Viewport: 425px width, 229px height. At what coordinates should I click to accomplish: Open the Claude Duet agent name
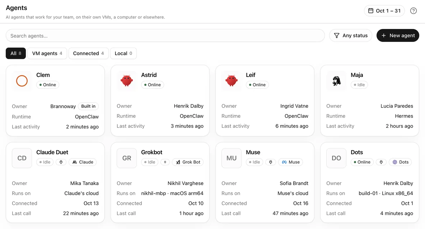coord(52,152)
